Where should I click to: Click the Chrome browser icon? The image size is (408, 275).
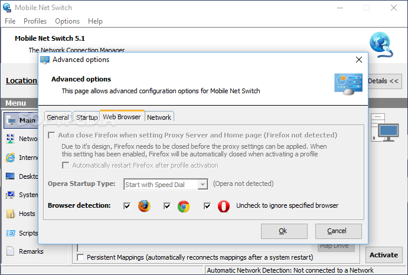click(x=184, y=207)
